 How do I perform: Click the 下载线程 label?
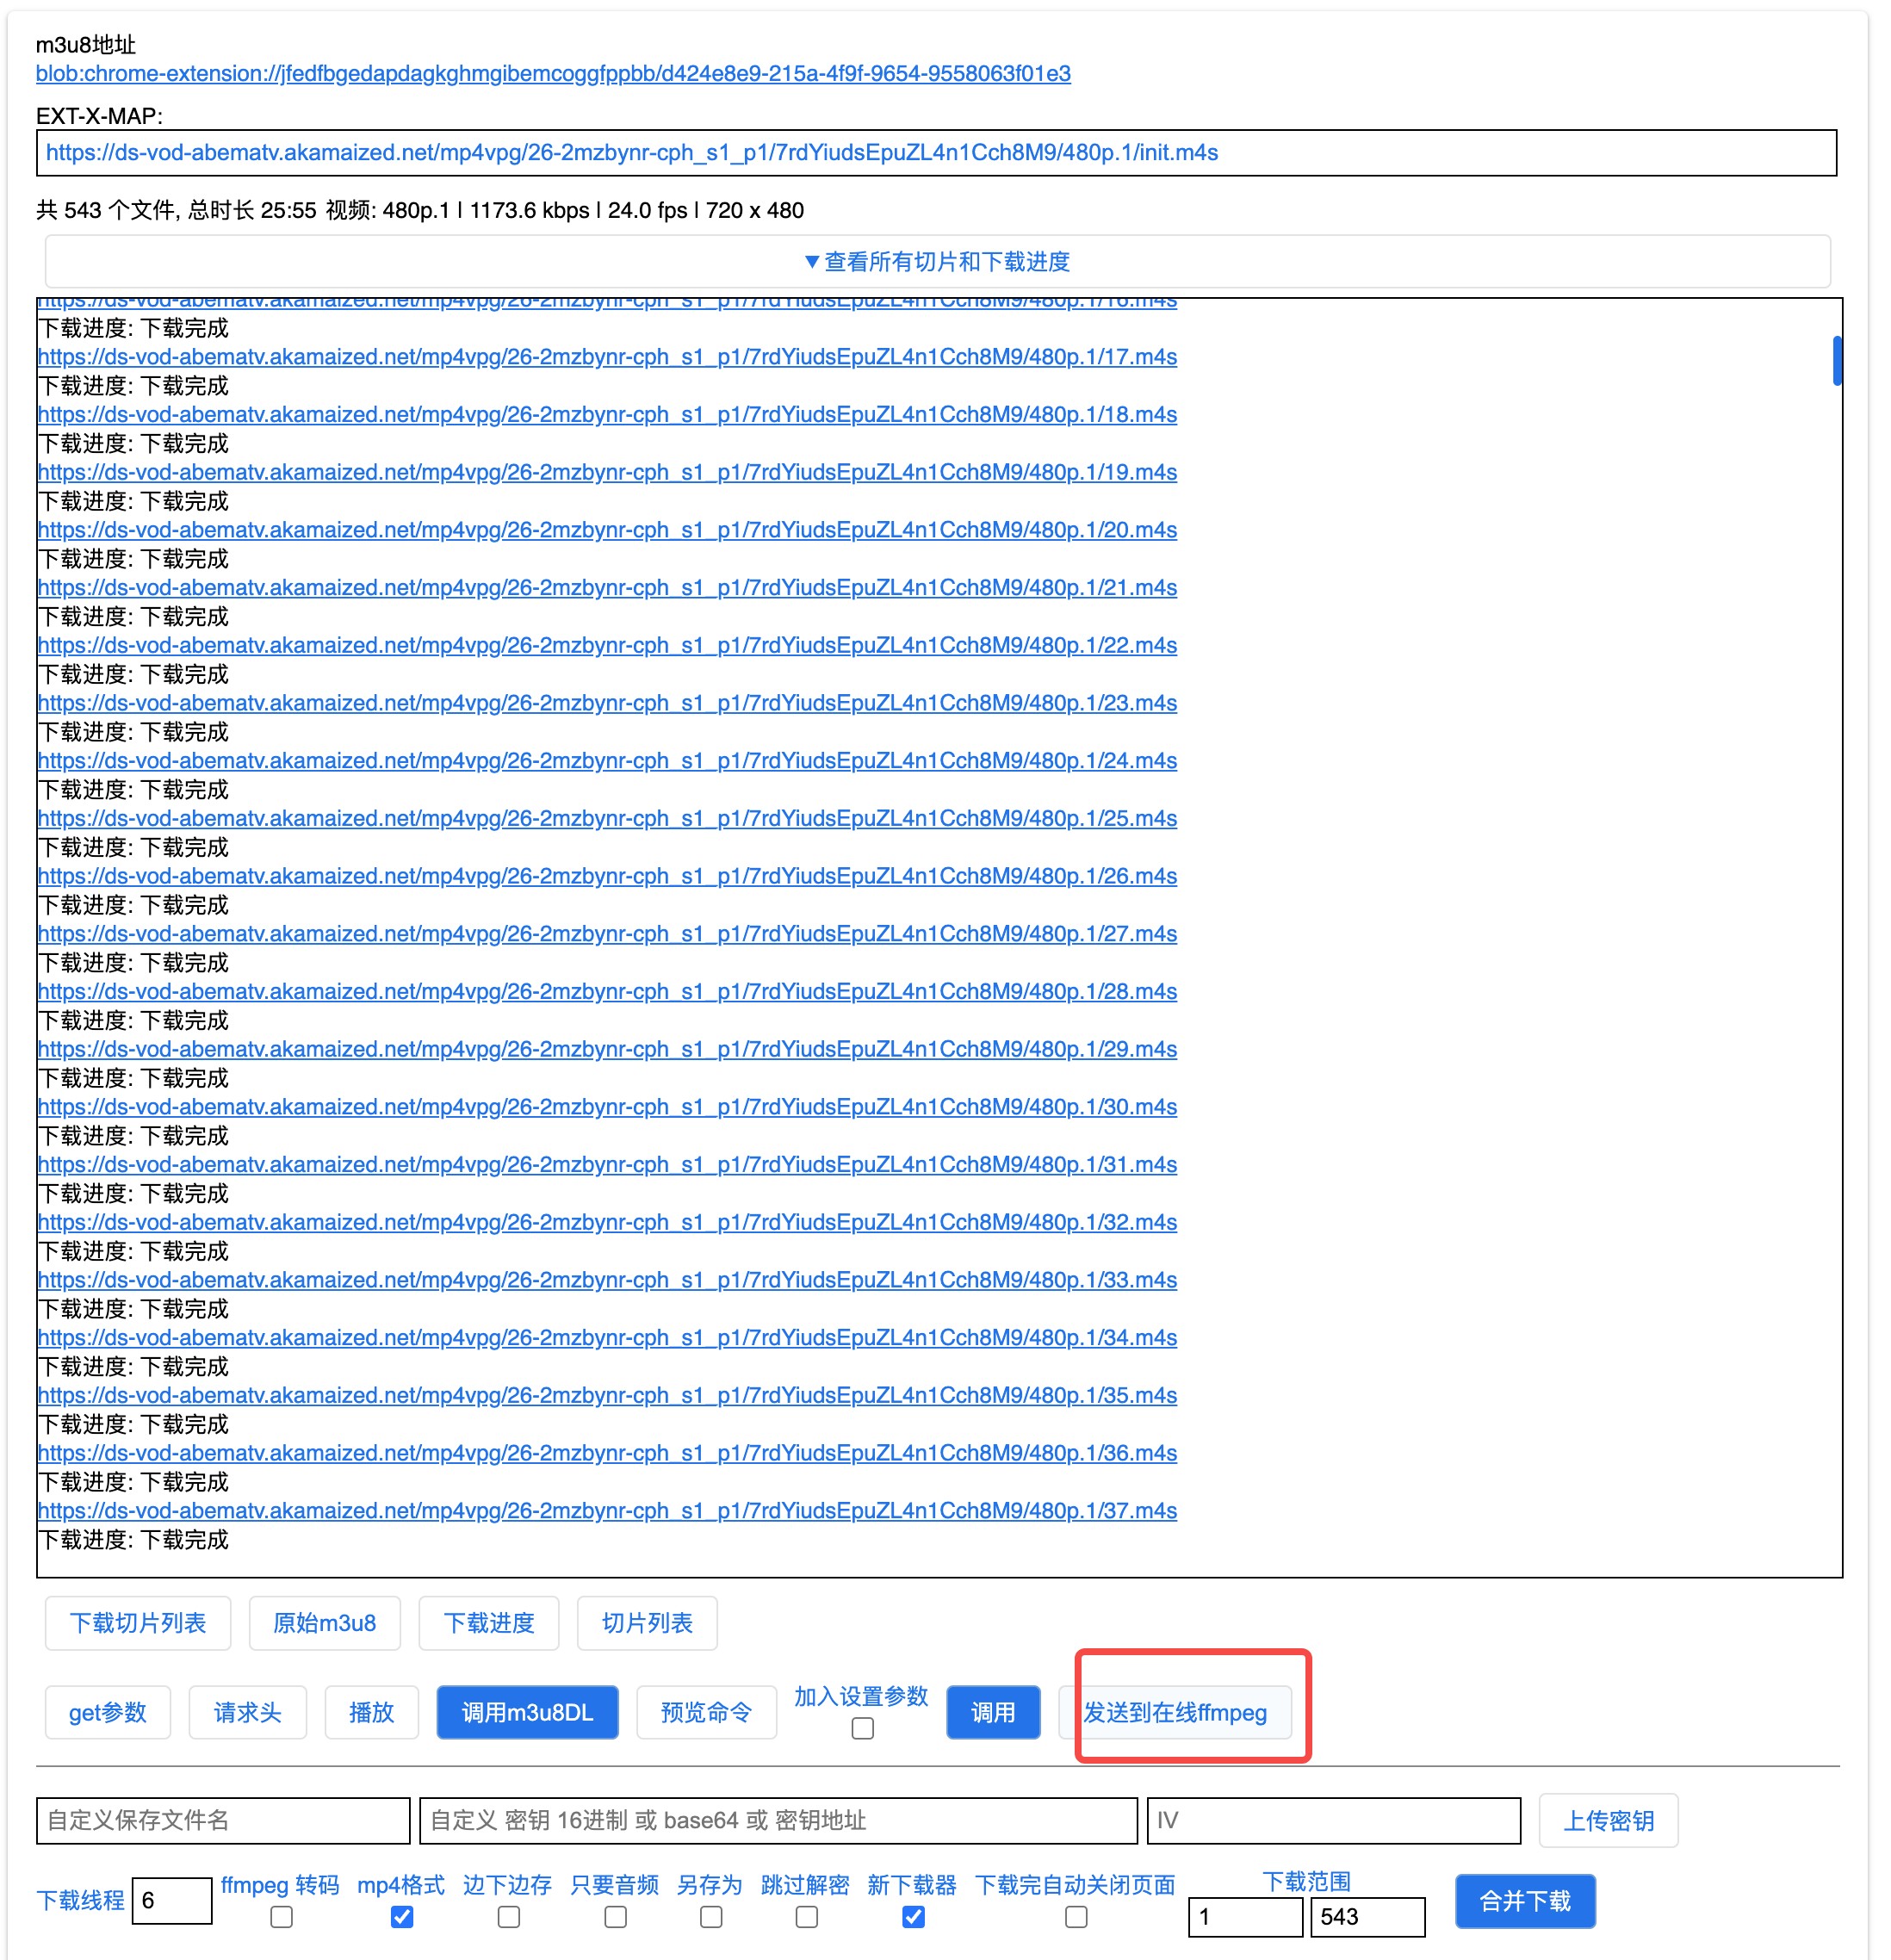[x=81, y=1901]
